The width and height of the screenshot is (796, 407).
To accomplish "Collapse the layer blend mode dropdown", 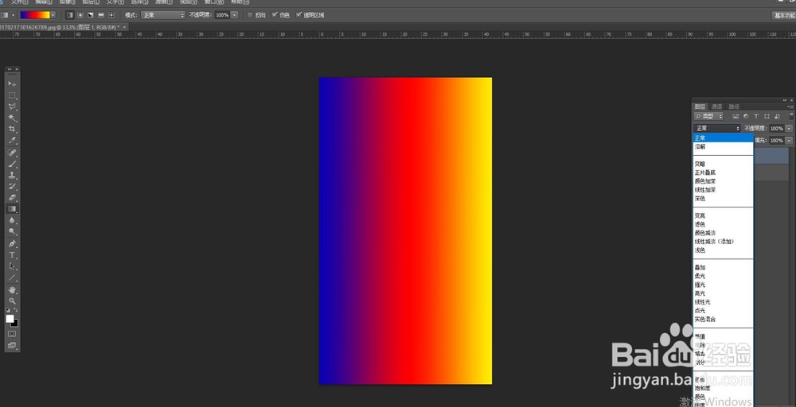I will (717, 128).
